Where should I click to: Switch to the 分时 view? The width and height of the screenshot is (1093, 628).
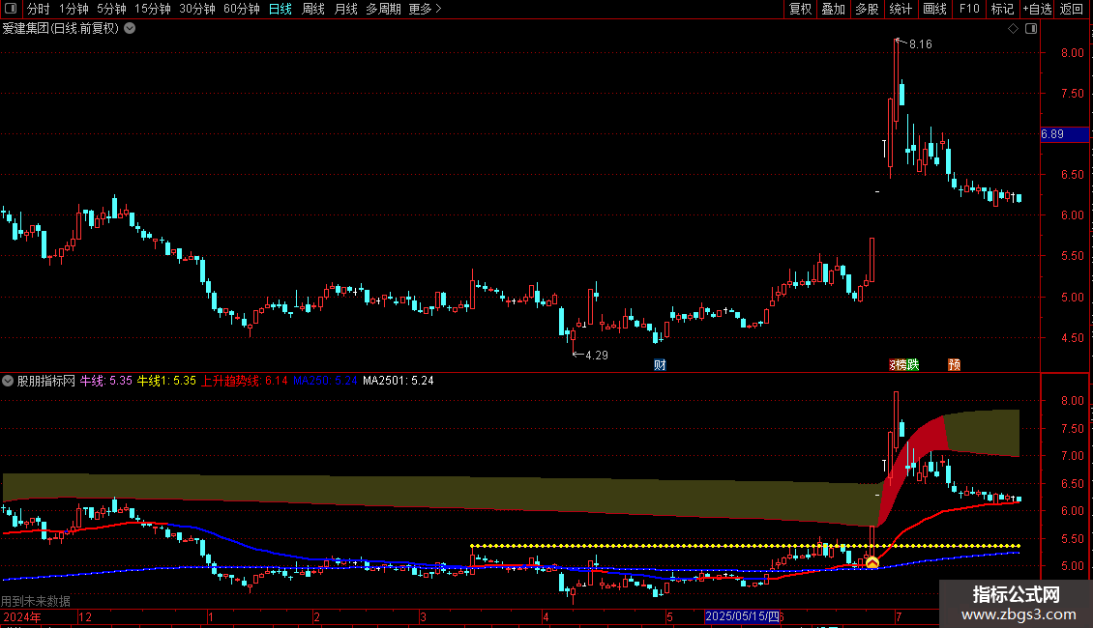click(x=39, y=9)
